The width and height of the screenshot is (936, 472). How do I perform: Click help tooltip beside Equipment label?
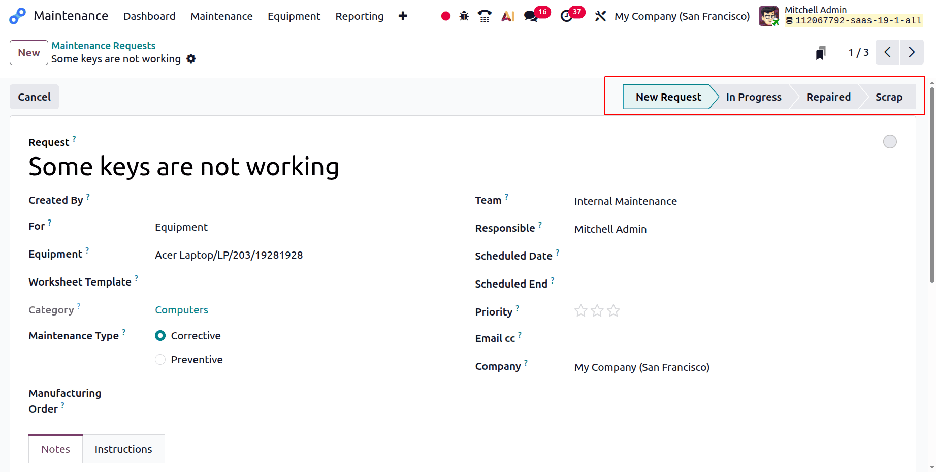87,250
